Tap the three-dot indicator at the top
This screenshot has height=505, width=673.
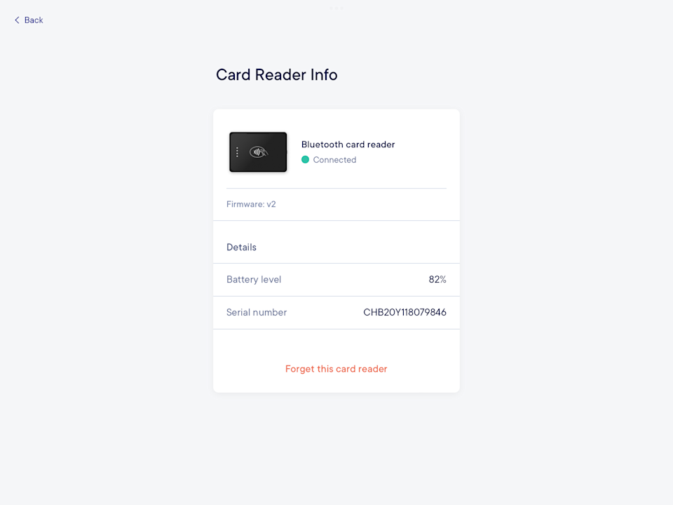coord(336,8)
